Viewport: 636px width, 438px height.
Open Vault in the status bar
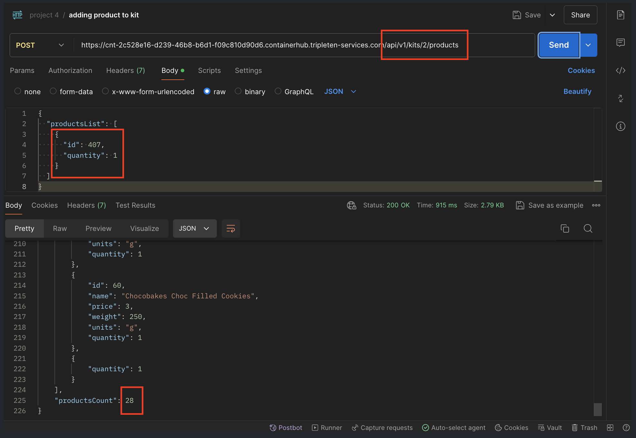(x=550, y=428)
